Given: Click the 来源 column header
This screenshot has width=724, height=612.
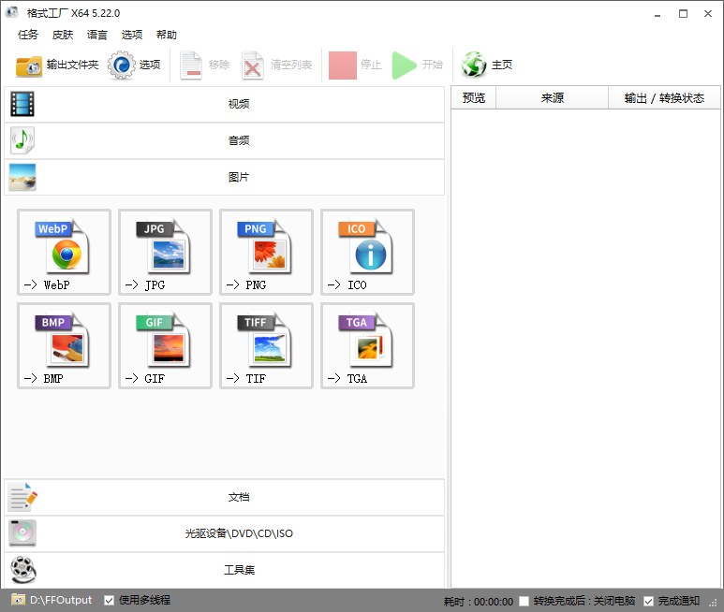Looking at the screenshot, I should 553,97.
